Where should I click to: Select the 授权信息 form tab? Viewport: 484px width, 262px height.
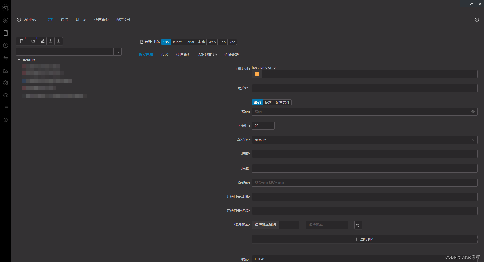tap(146, 55)
